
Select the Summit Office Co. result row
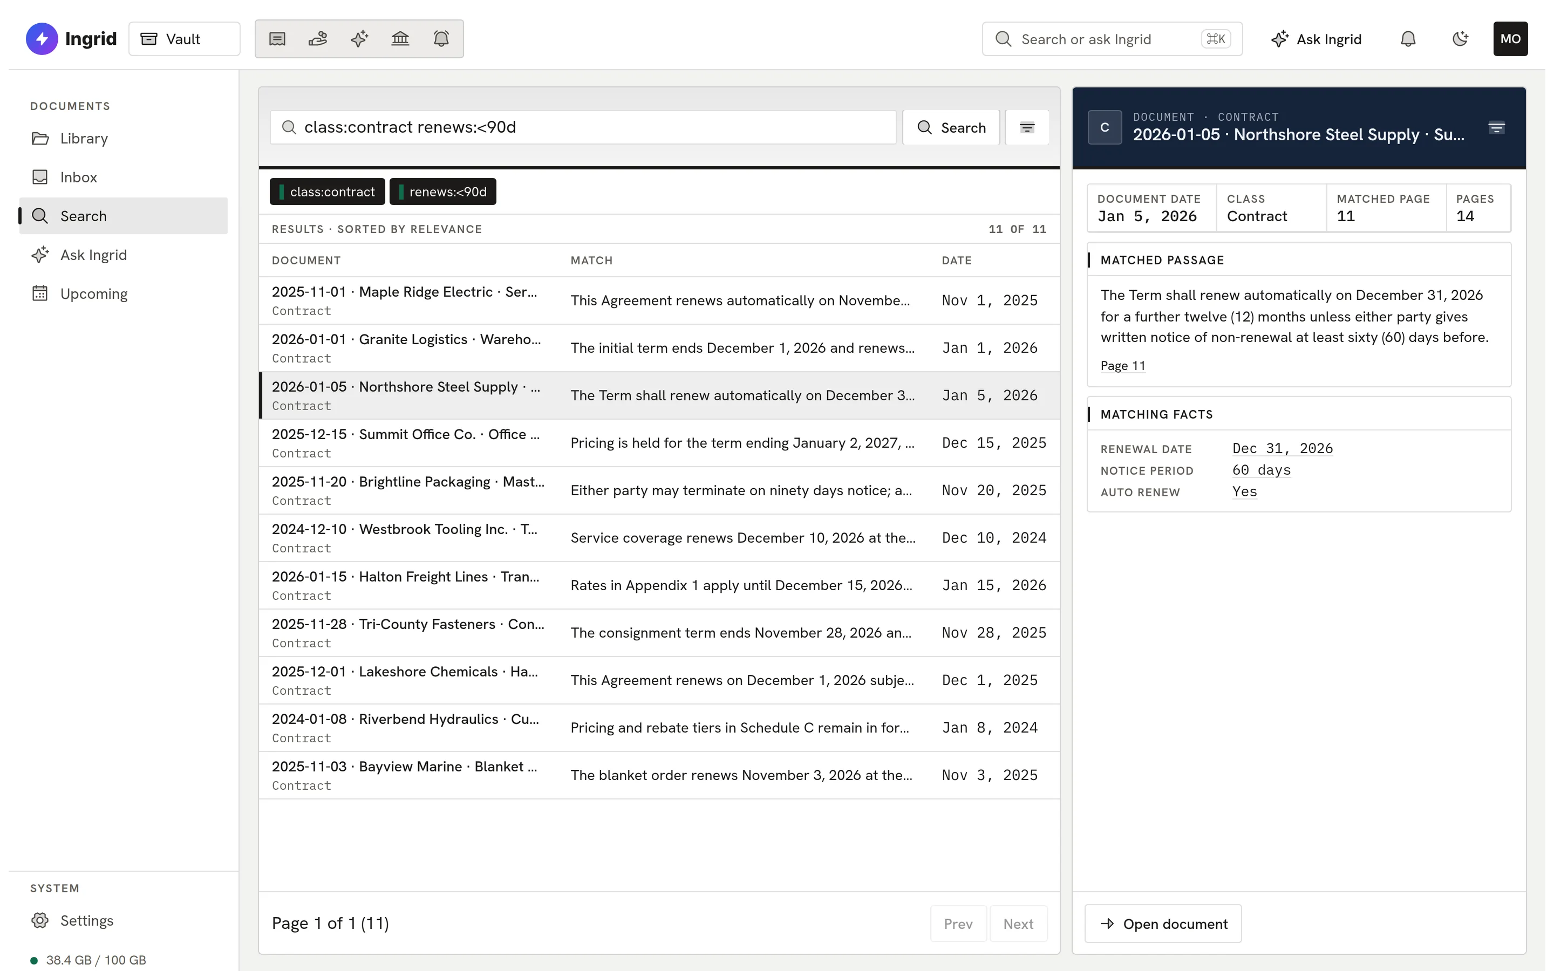tap(659, 443)
